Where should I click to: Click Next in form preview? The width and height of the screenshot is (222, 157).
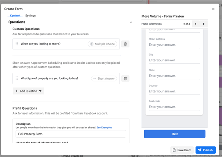tap(174, 134)
